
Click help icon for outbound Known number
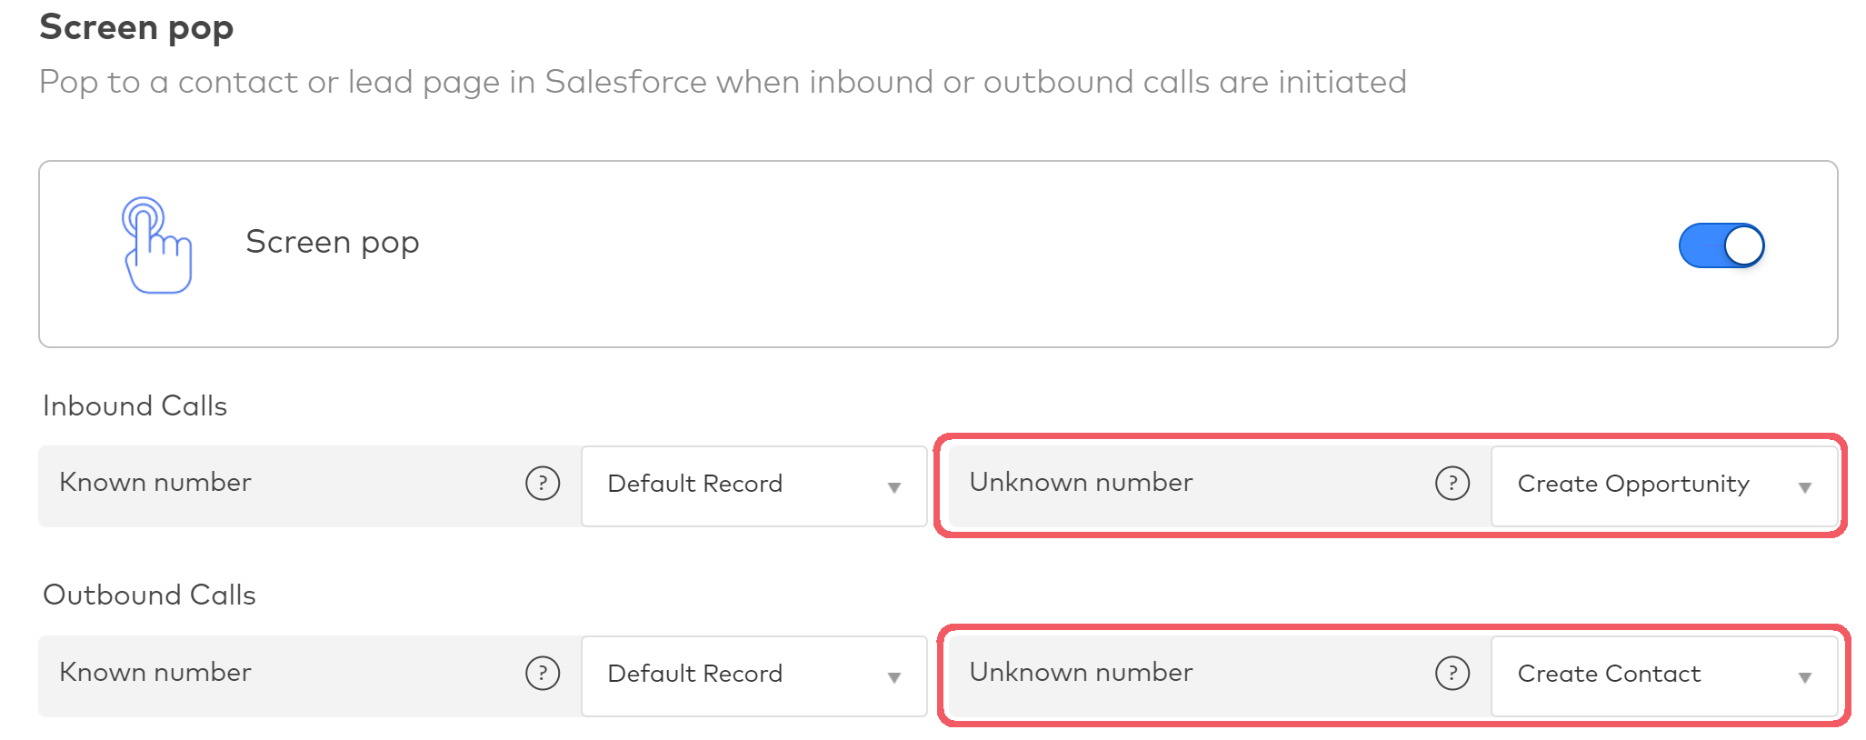click(543, 674)
